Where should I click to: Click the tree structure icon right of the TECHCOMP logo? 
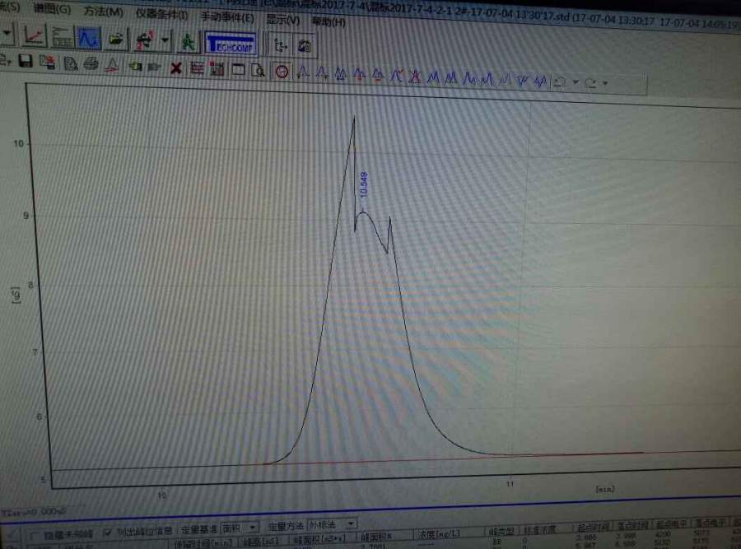281,45
